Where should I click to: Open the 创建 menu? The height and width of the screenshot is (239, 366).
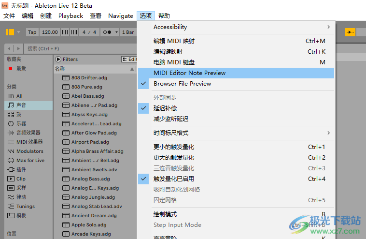(x=46, y=16)
